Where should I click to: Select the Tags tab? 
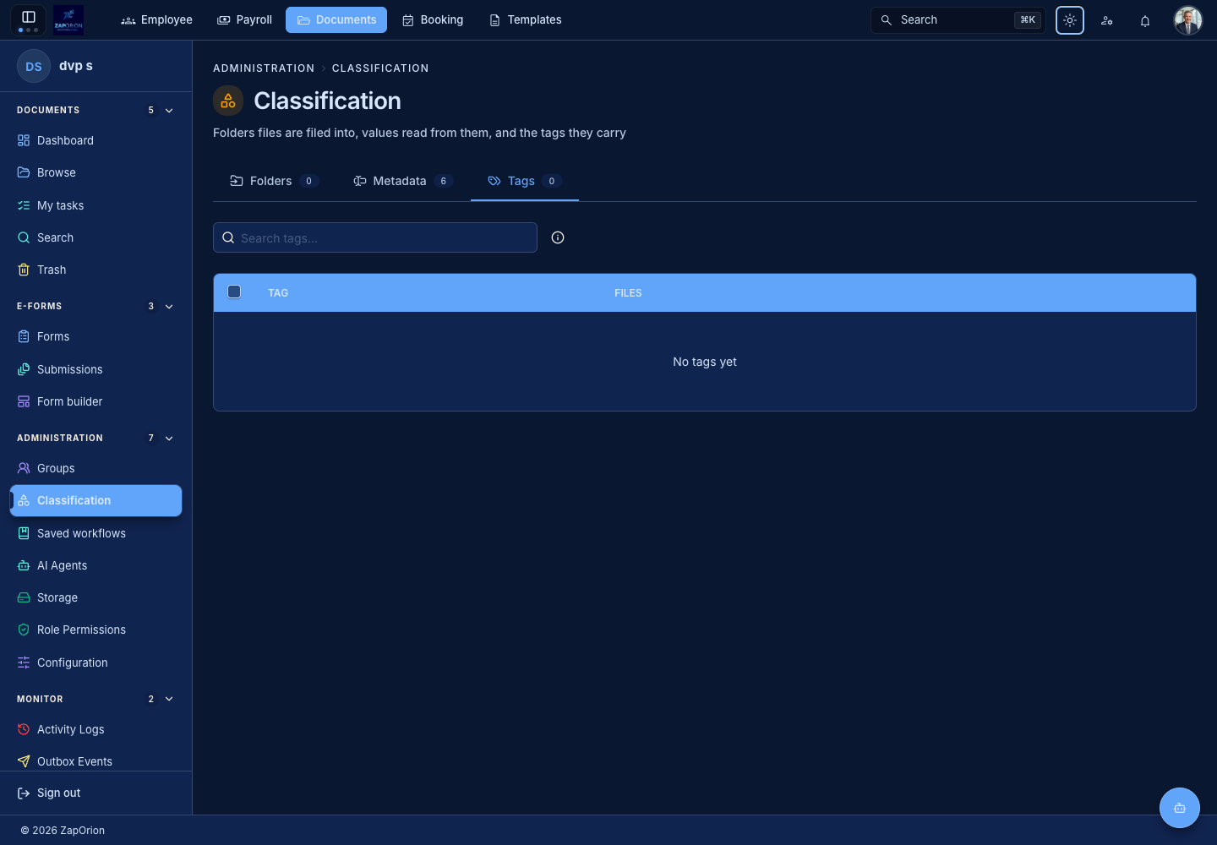pyautogui.click(x=524, y=181)
